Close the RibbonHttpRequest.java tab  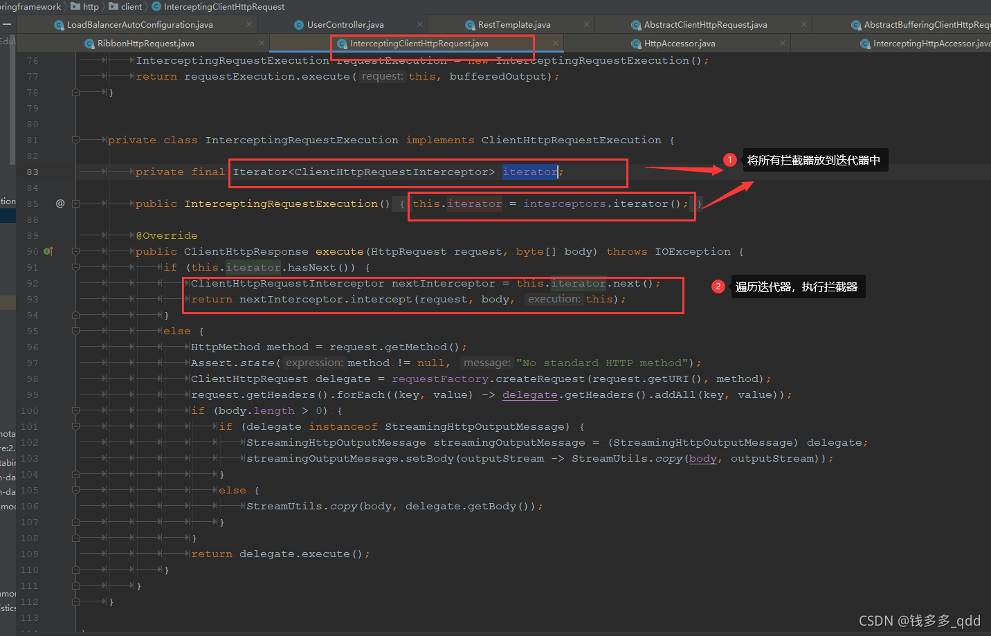click(262, 43)
